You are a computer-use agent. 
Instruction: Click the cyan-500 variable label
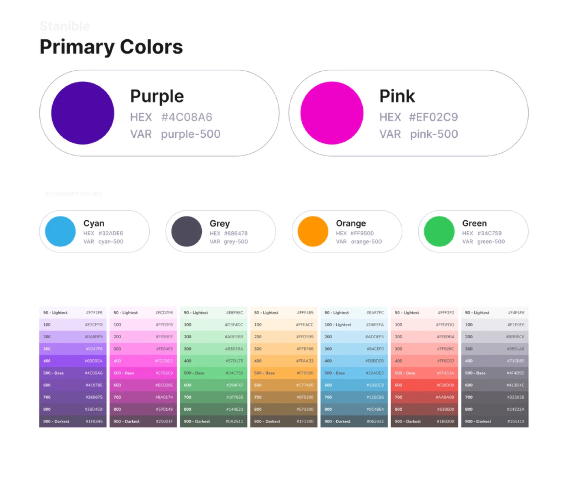tap(111, 241)
